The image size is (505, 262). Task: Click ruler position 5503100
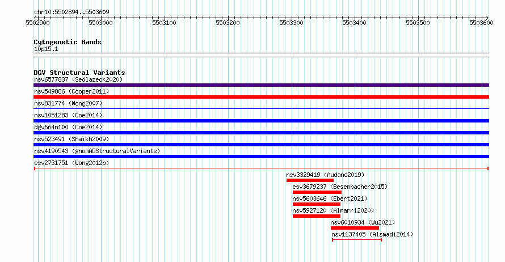164,23
